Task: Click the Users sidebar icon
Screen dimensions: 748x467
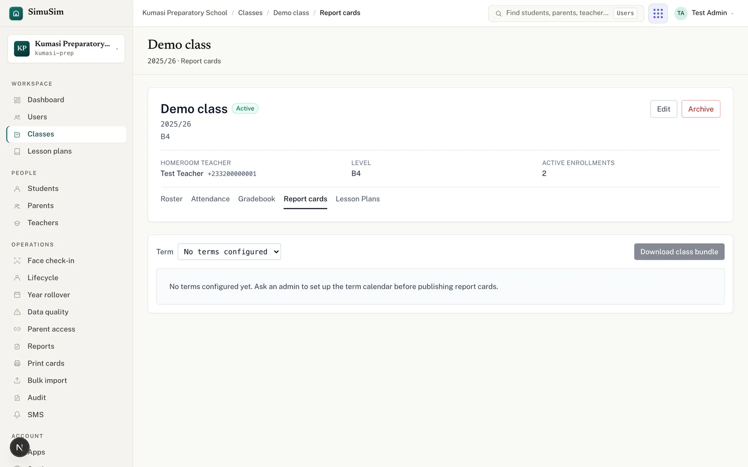Action: coord(17,117)
